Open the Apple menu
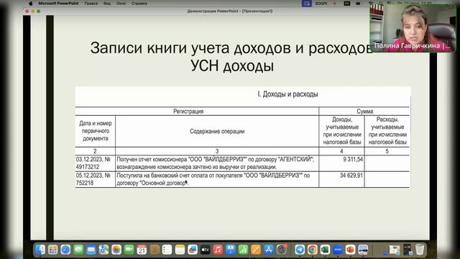 click(30, 4)
